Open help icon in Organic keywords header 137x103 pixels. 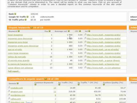32,28
